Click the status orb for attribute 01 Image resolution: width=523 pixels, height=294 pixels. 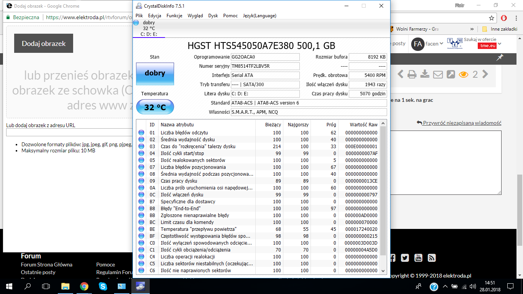(x=141, y=133)
